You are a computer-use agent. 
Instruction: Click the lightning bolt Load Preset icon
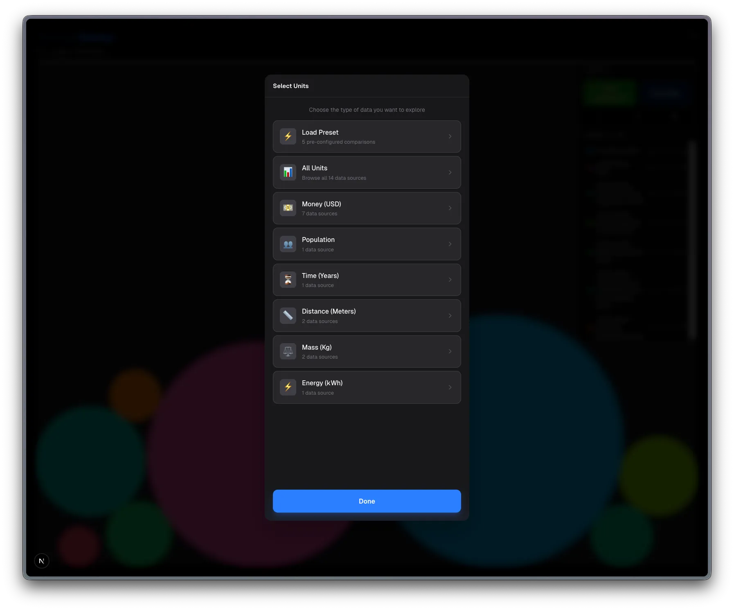[x=288, y=136]
